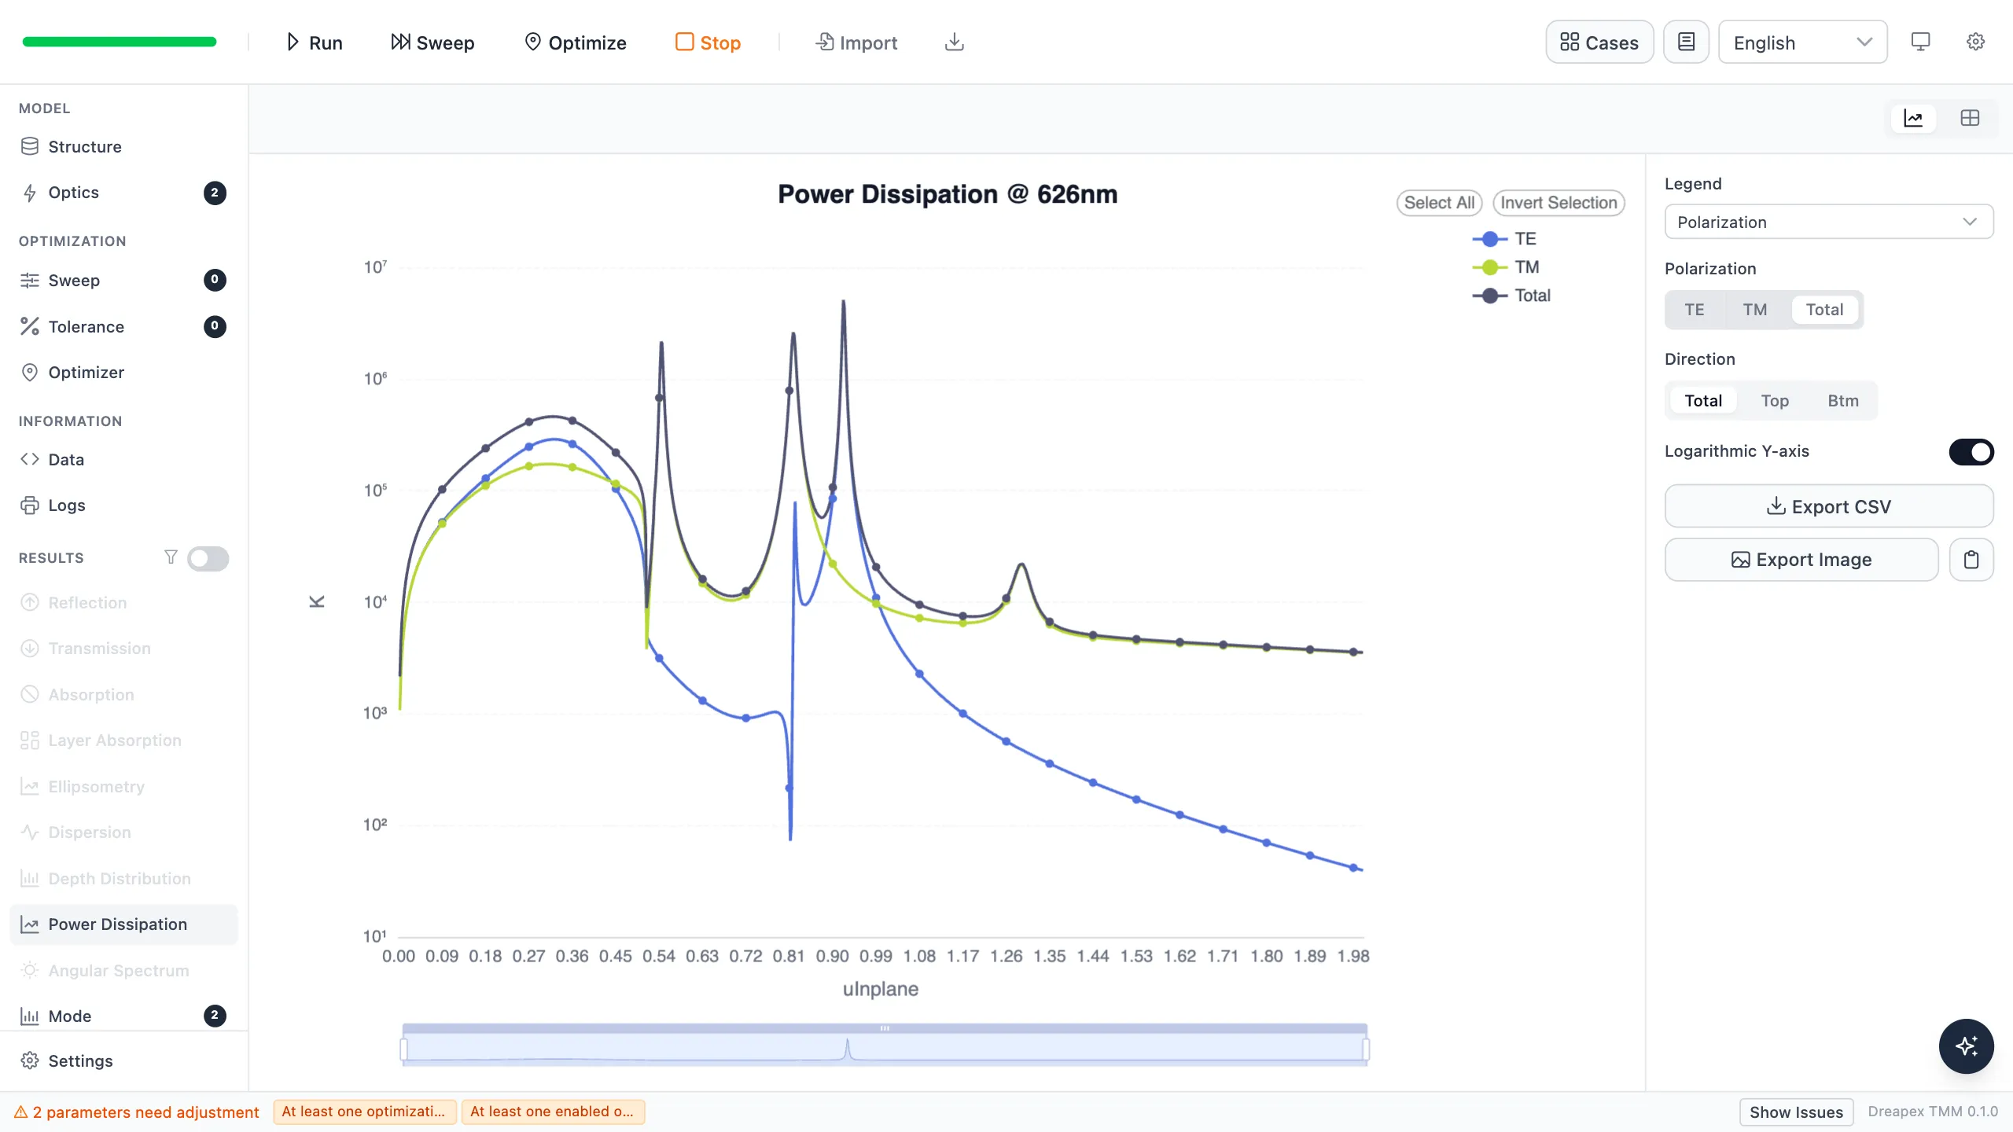
Task: Switch to table grid view icon
Action: pos(1970,119)
